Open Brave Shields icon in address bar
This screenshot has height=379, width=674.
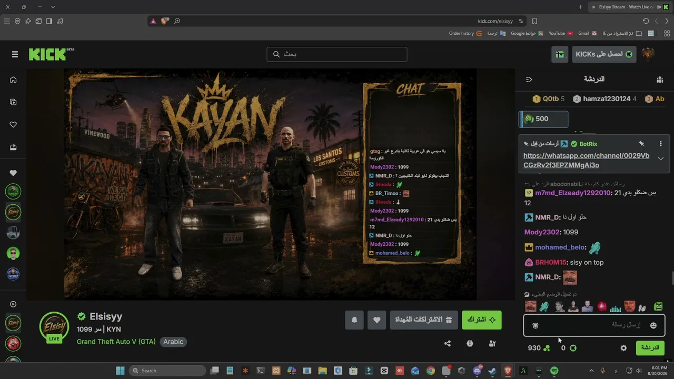click(x=164, y=21)
